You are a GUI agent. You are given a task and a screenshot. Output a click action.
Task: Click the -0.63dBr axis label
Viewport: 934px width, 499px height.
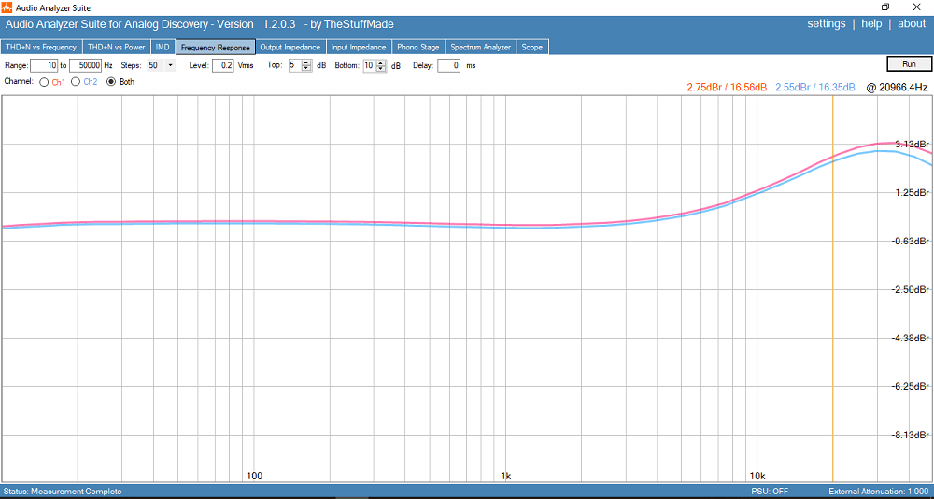[911, 241]
